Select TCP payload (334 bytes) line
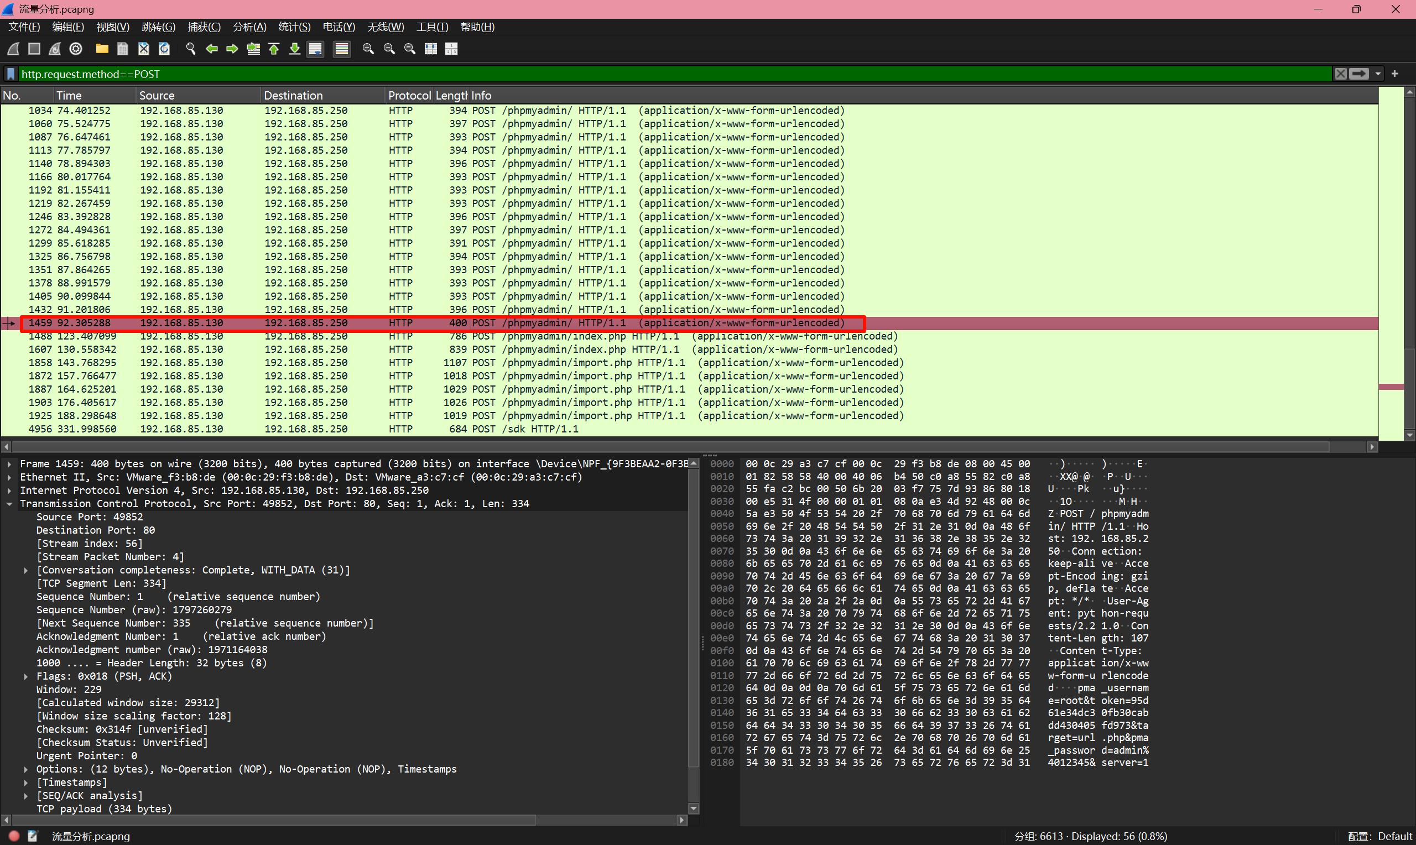This screenshot has width=1416, height=845. (104, 809)
